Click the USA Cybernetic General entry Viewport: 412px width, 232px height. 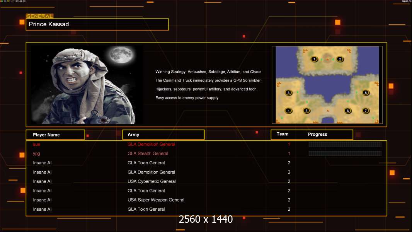[152, 181]
